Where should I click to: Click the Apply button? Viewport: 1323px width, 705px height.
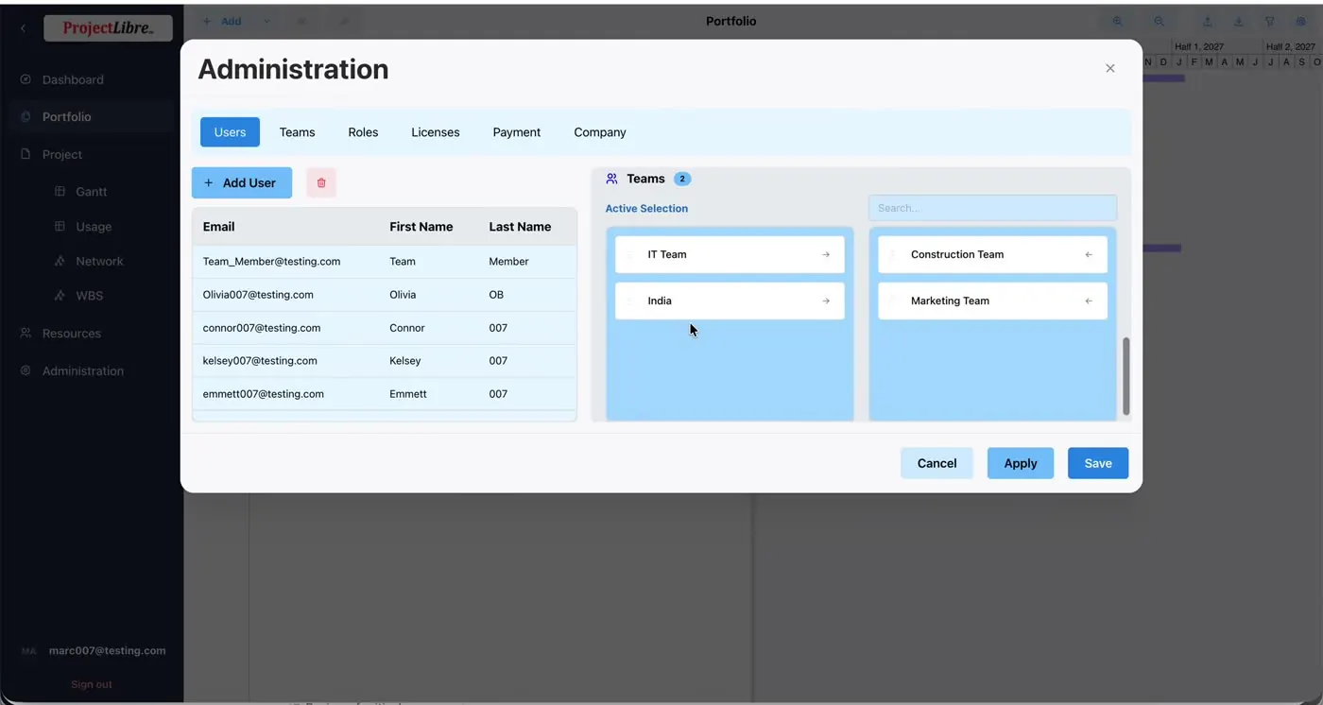point(1021,463)
